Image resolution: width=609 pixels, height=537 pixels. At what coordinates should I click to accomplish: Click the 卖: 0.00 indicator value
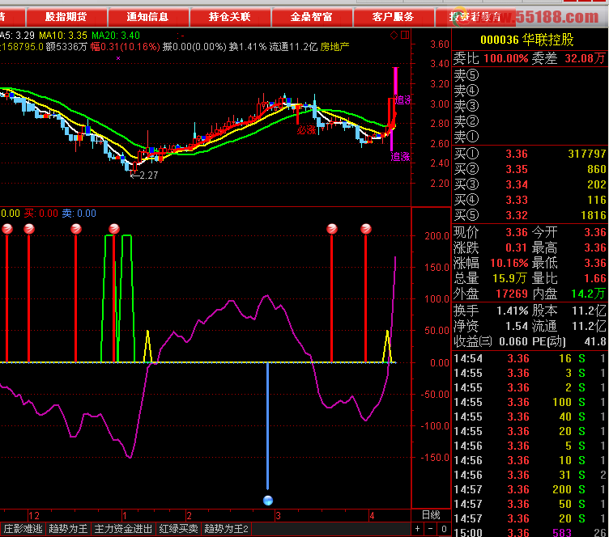[79, 214]
